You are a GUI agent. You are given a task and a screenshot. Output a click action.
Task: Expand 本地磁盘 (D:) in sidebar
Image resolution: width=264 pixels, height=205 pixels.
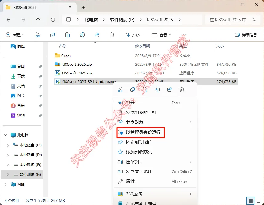click(8, 155)
